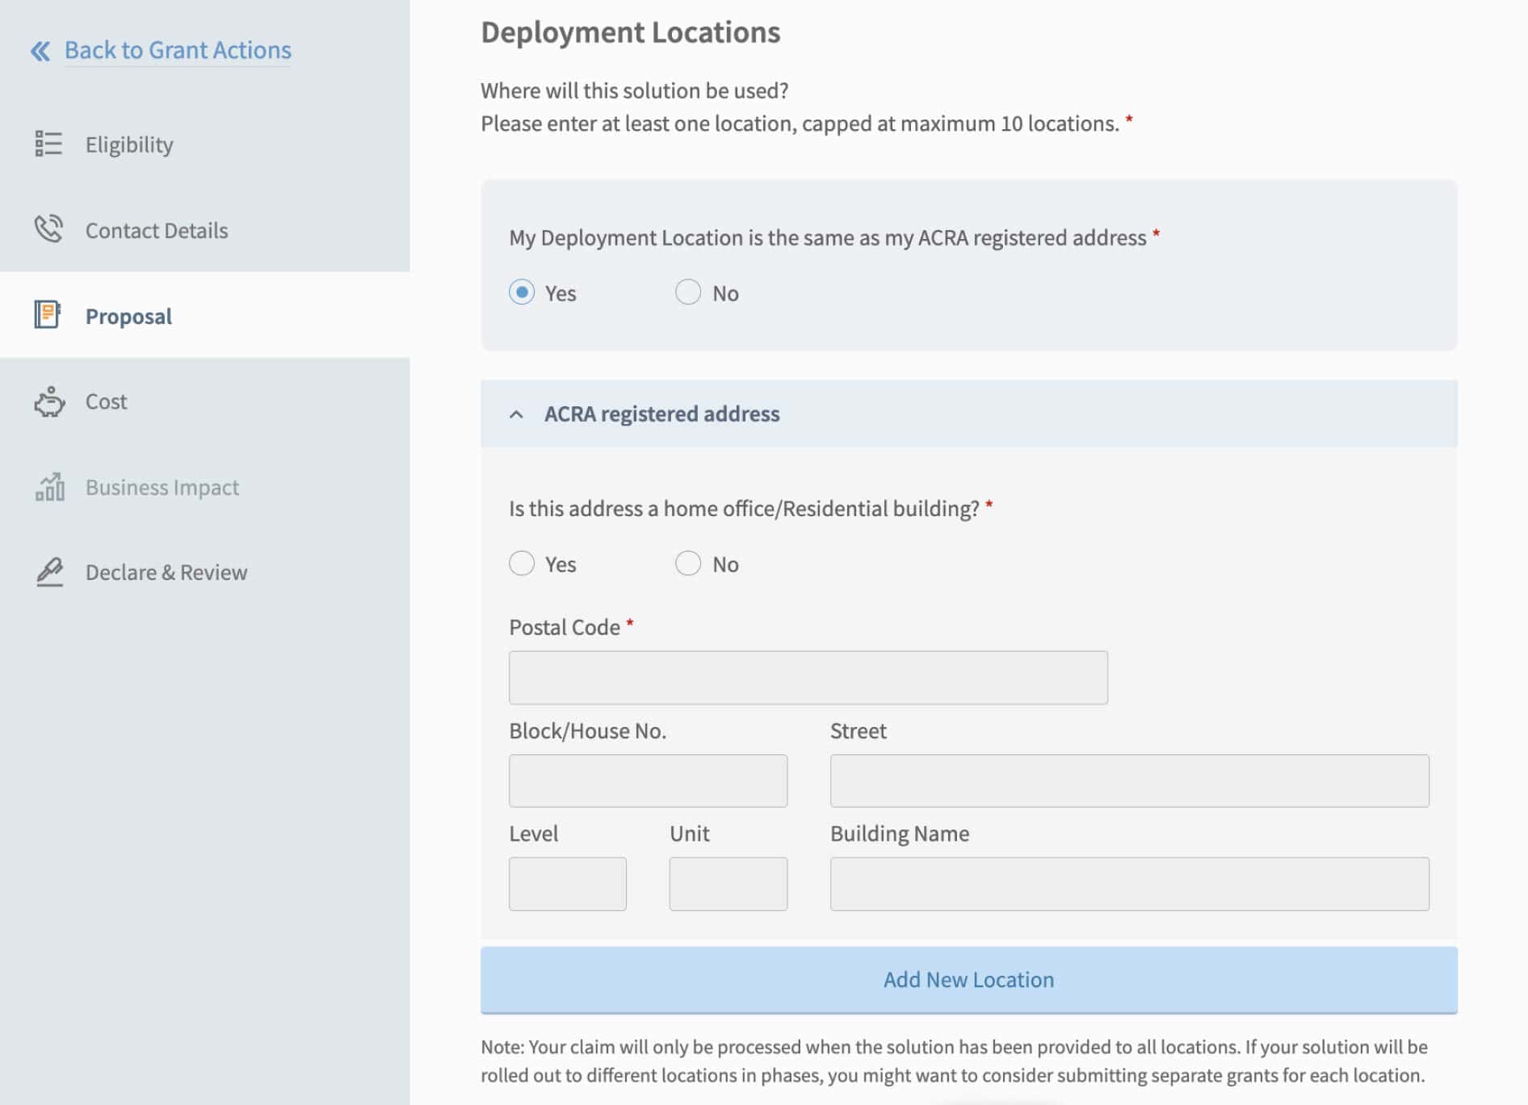
Task: Click the Contact Details phone icon
Action: click(48, 229)
